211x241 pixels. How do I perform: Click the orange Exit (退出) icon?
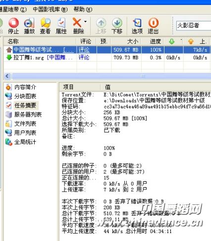154,23
